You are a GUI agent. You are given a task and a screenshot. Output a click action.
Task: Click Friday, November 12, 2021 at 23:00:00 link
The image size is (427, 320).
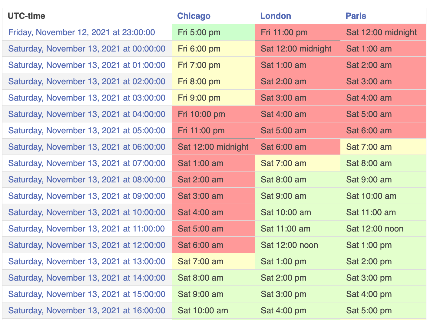[81, 32]
